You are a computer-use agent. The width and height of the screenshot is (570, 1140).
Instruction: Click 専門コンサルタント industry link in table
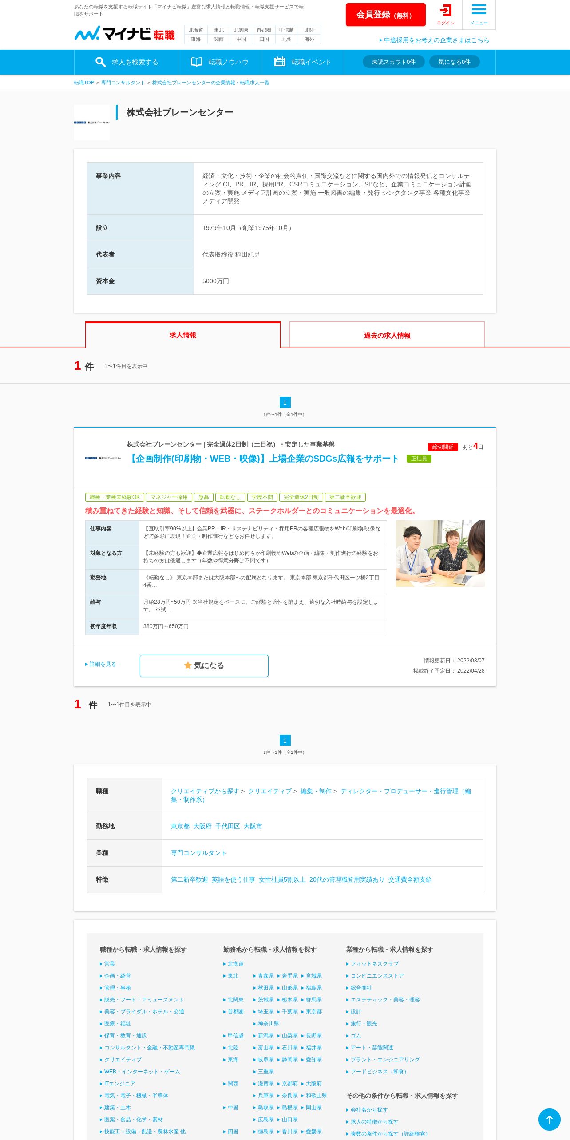pos(198,853)
